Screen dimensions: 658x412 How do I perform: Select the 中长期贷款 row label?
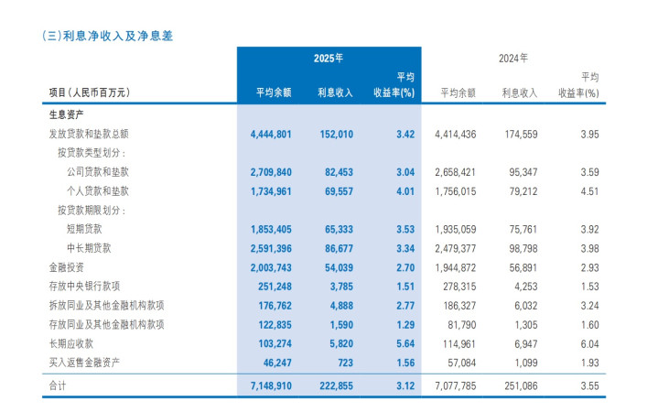point(89,248)
